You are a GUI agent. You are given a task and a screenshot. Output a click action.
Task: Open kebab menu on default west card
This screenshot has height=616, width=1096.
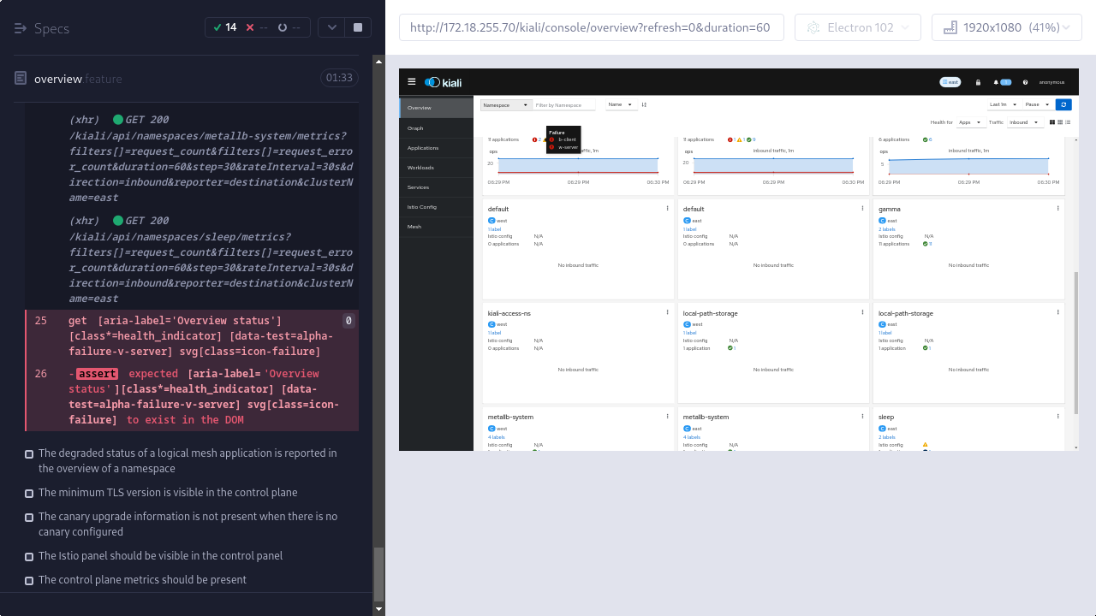pyautogui.click(x=667, y=208)
